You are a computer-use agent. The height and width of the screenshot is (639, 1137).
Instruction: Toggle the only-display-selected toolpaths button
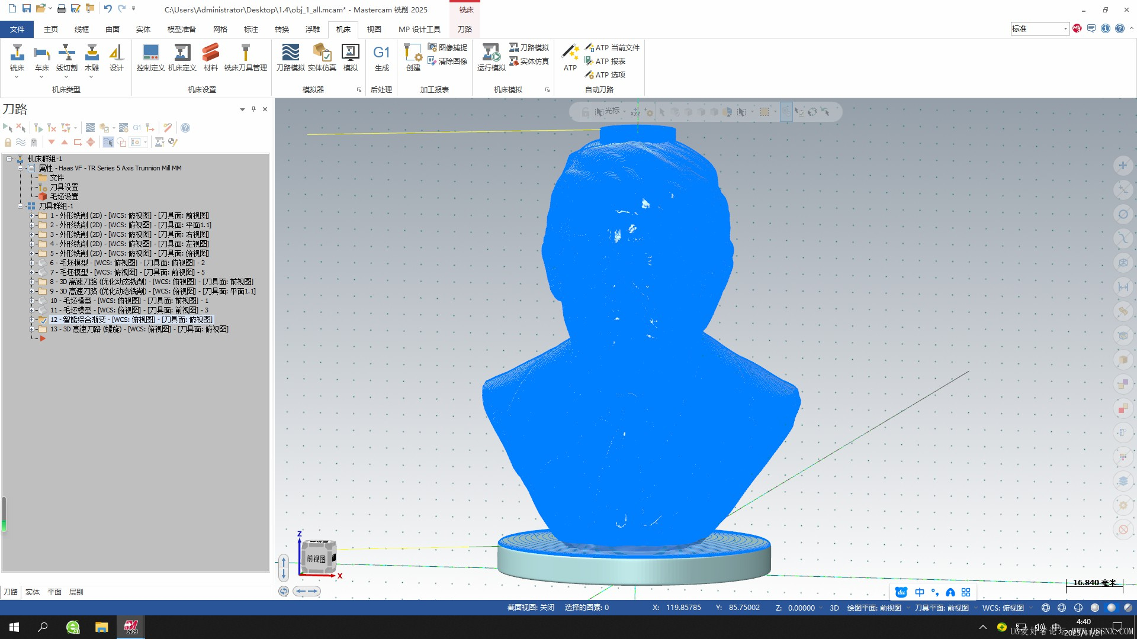pyautogui.click(x=108, y=142)
